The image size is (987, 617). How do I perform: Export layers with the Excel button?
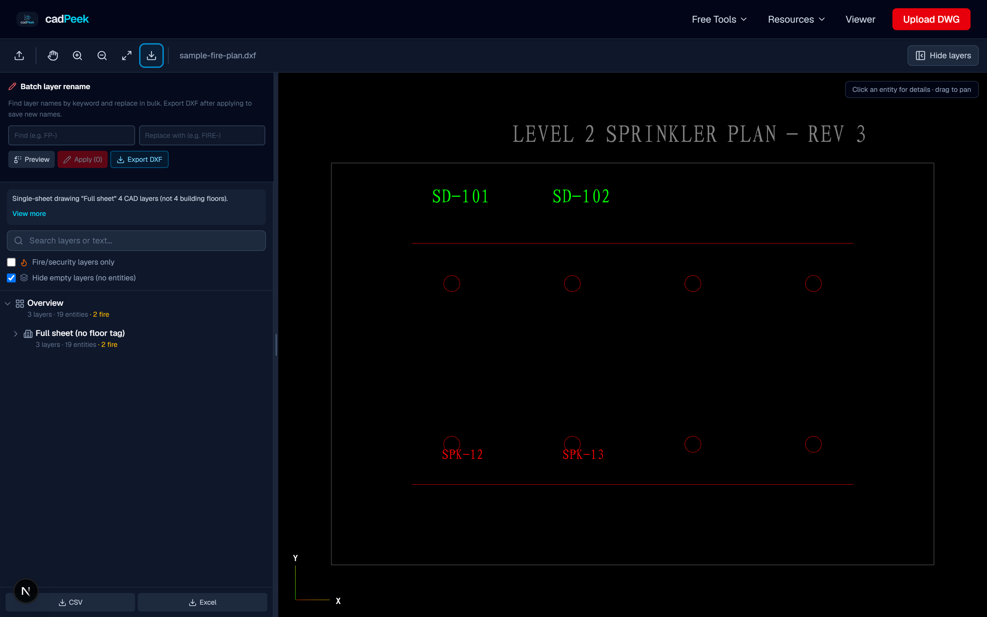pos(202,602)
